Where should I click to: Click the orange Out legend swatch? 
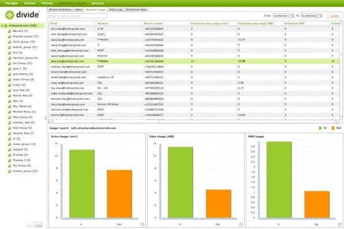pos(333,128)
